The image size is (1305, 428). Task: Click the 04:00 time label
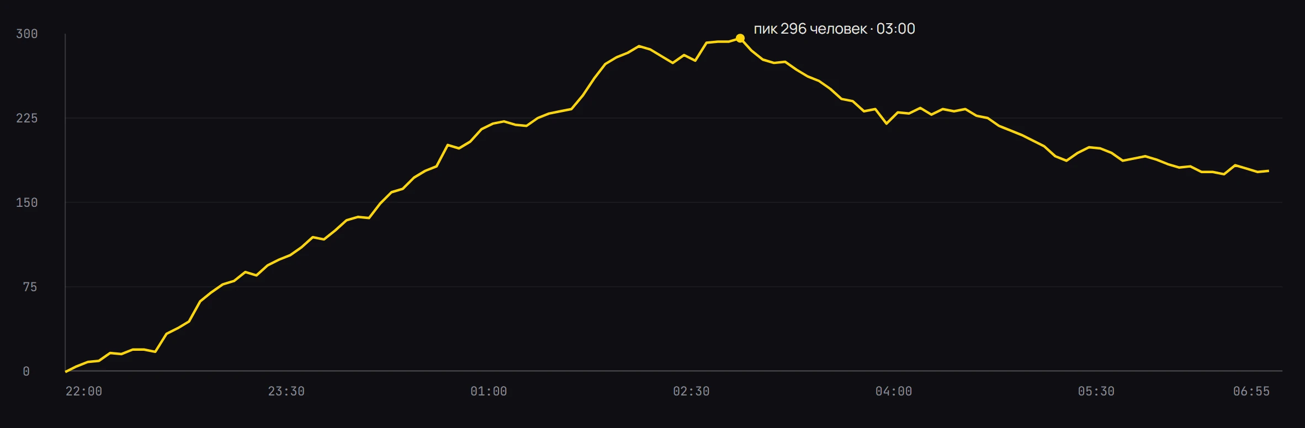pos(894,391)
